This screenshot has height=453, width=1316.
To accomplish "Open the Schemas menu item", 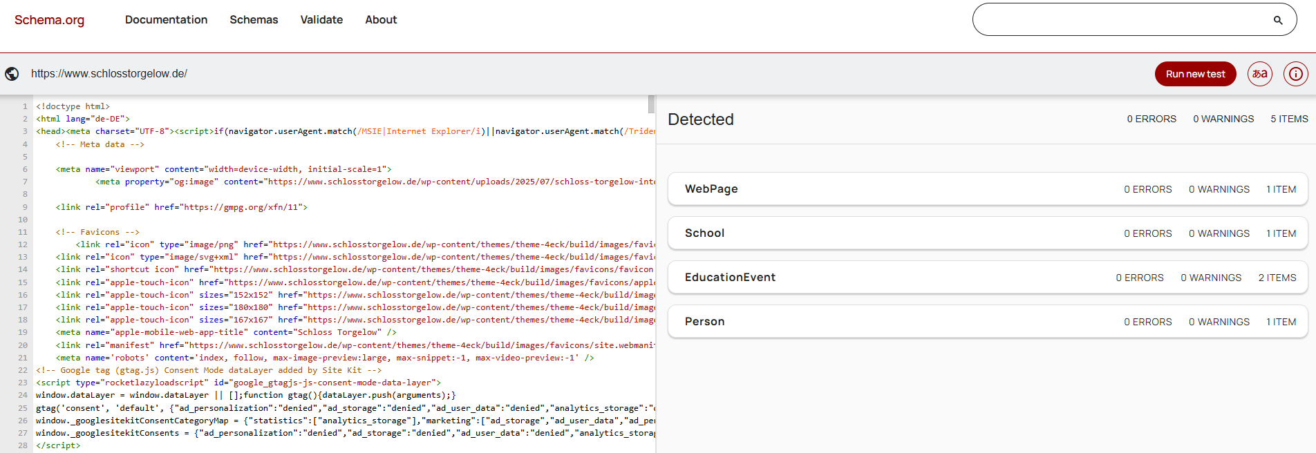I will click(x=254, y=20).
